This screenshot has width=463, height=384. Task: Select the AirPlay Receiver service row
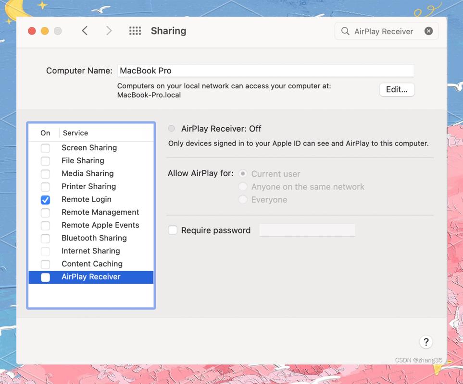click(91, 277)
